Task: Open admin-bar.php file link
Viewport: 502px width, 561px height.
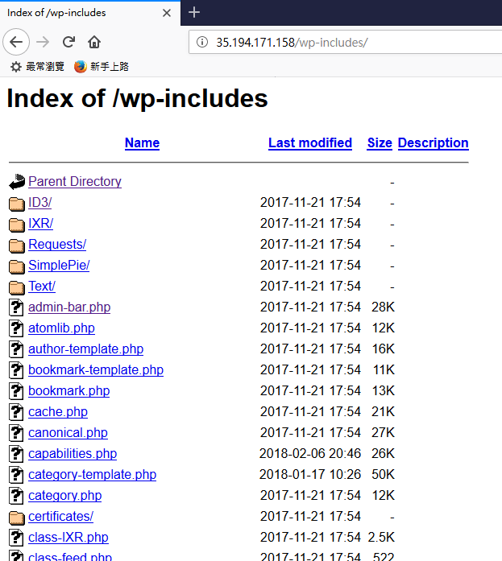Action: point(69,307)
